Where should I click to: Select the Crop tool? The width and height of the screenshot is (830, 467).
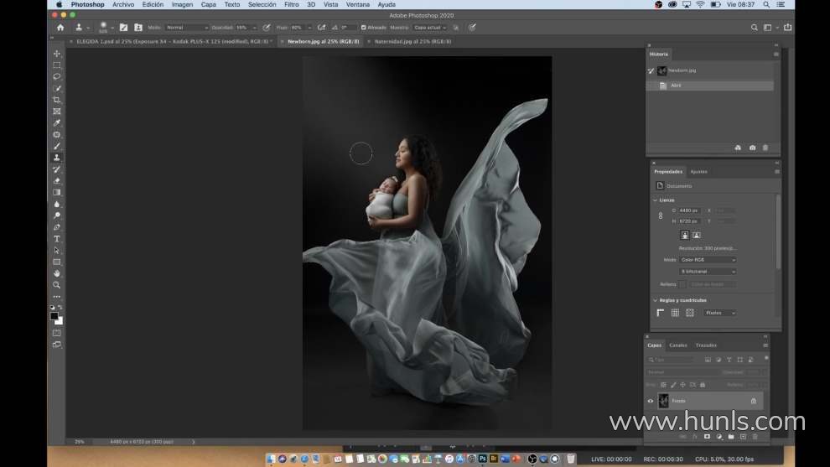[57, 100]
